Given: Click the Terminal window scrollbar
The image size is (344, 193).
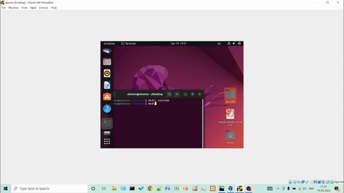Looking at the screenshot, I should 203,123.
